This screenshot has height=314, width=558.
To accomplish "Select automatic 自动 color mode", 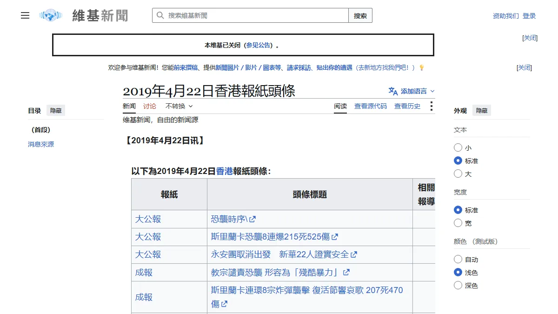I will [x=458, y=259].
